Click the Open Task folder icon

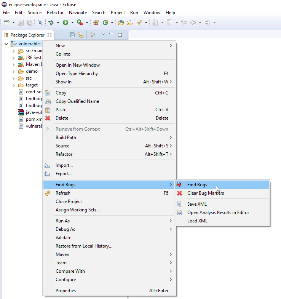(129, 22)
